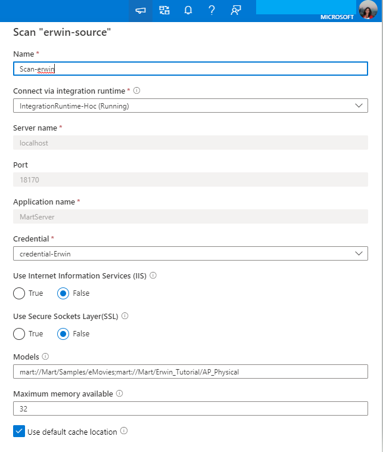Click info icon beside Internet Information Services

pyautogui.click(x=153, y=275)
